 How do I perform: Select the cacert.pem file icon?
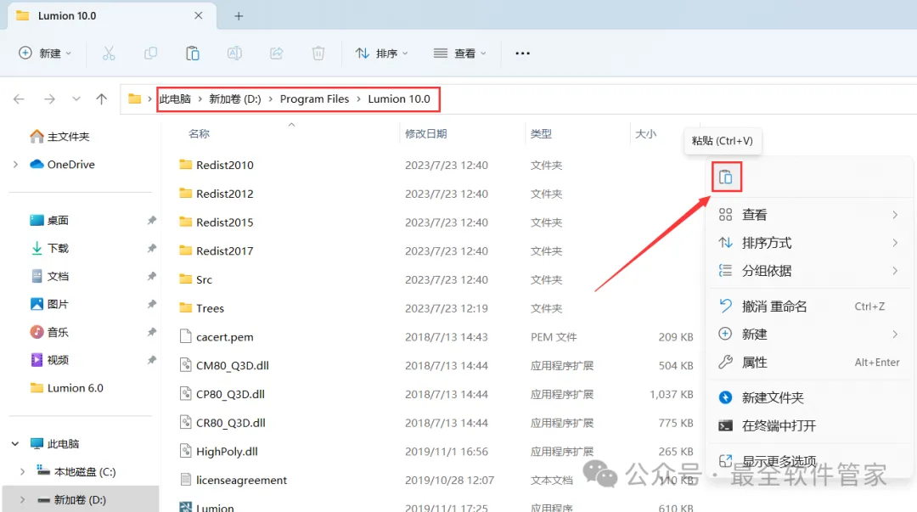point(185,336)
